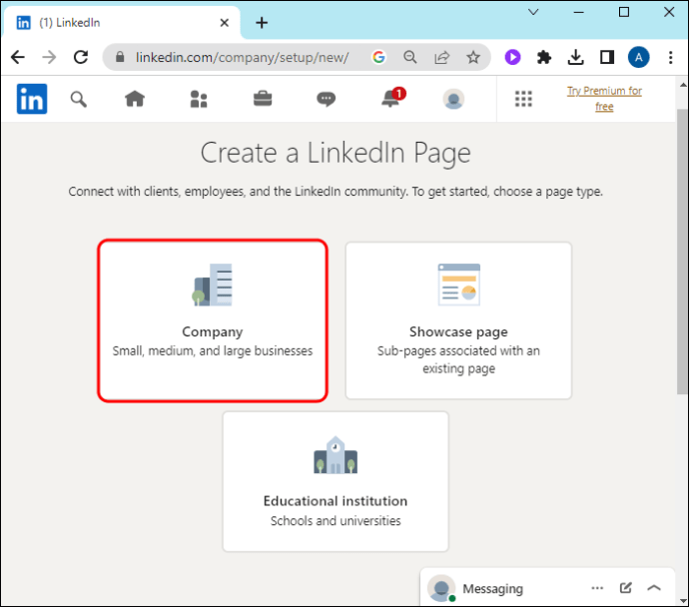
Task: Minimize the browser window
Action: (579, 12)
